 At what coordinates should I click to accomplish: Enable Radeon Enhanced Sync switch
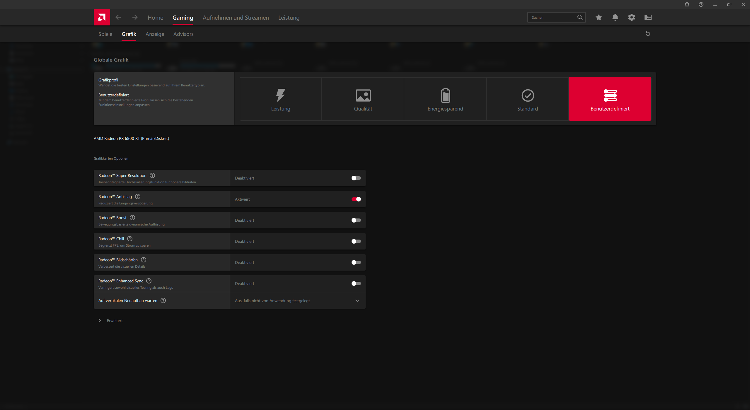click(x=356, y=283)
